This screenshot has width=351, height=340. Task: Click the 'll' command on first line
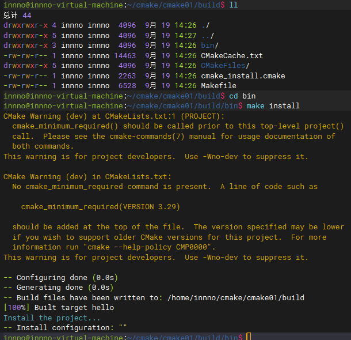click(234, 5)
